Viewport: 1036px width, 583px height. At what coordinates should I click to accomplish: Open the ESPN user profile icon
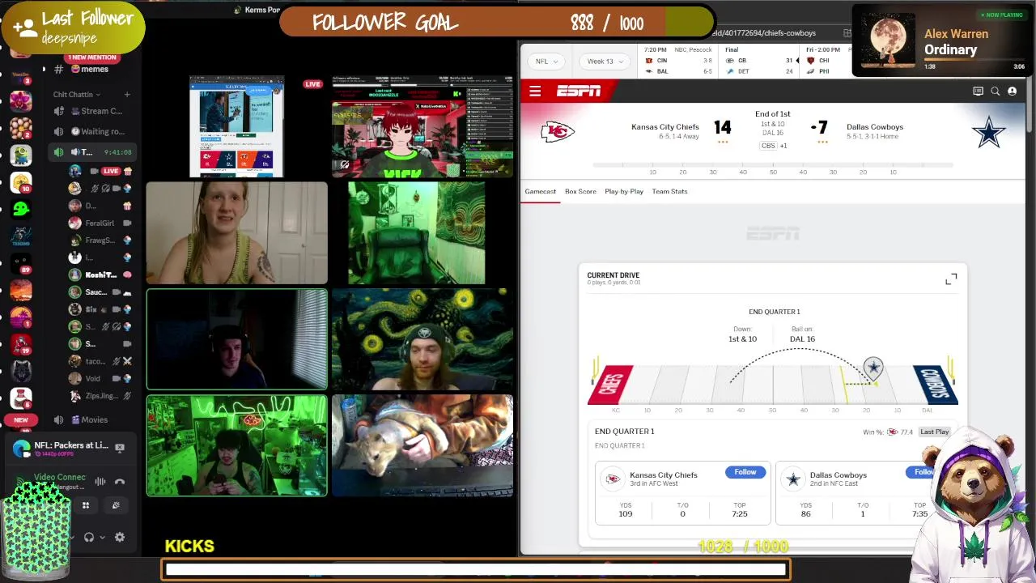(x=1012, y=91)
